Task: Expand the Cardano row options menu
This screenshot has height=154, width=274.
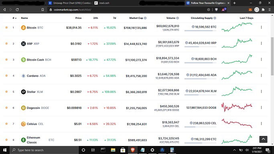Action: [261, 75]
